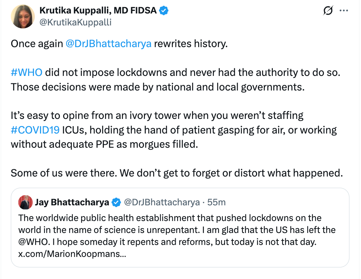Click Jay Bhattacharya's blue verified badge
Image resolution: width=361 pixels, height=279 pixels.
(116, 202)
